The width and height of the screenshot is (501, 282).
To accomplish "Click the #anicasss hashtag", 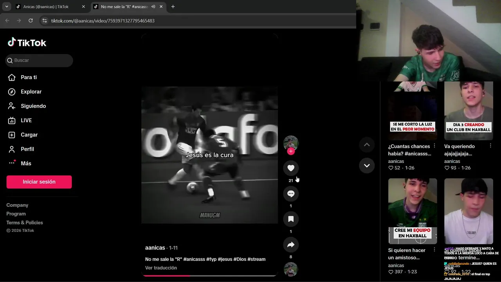I will (x=194, y=259).
